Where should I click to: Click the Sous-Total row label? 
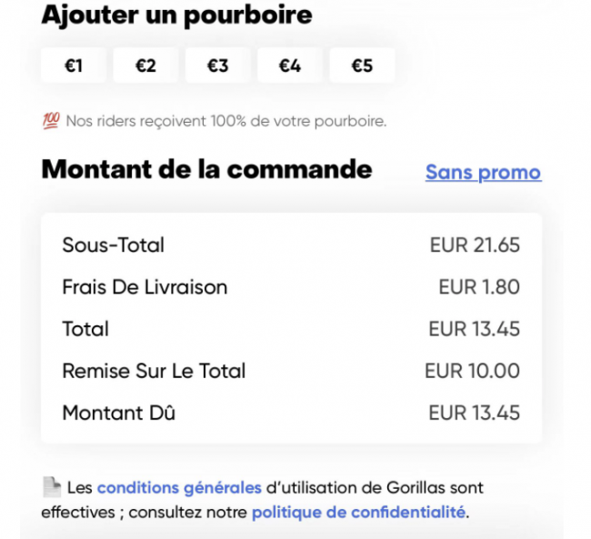tap(113, 245)
